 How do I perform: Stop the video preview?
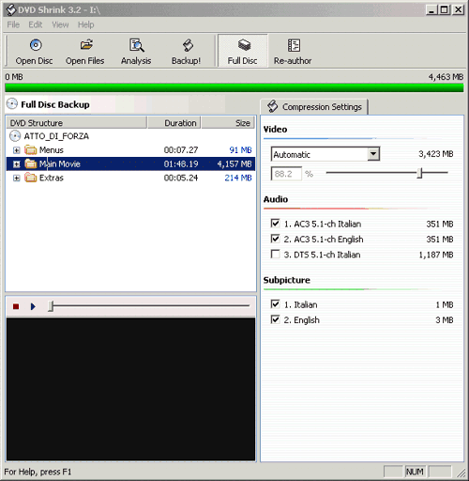click(16, 306)
